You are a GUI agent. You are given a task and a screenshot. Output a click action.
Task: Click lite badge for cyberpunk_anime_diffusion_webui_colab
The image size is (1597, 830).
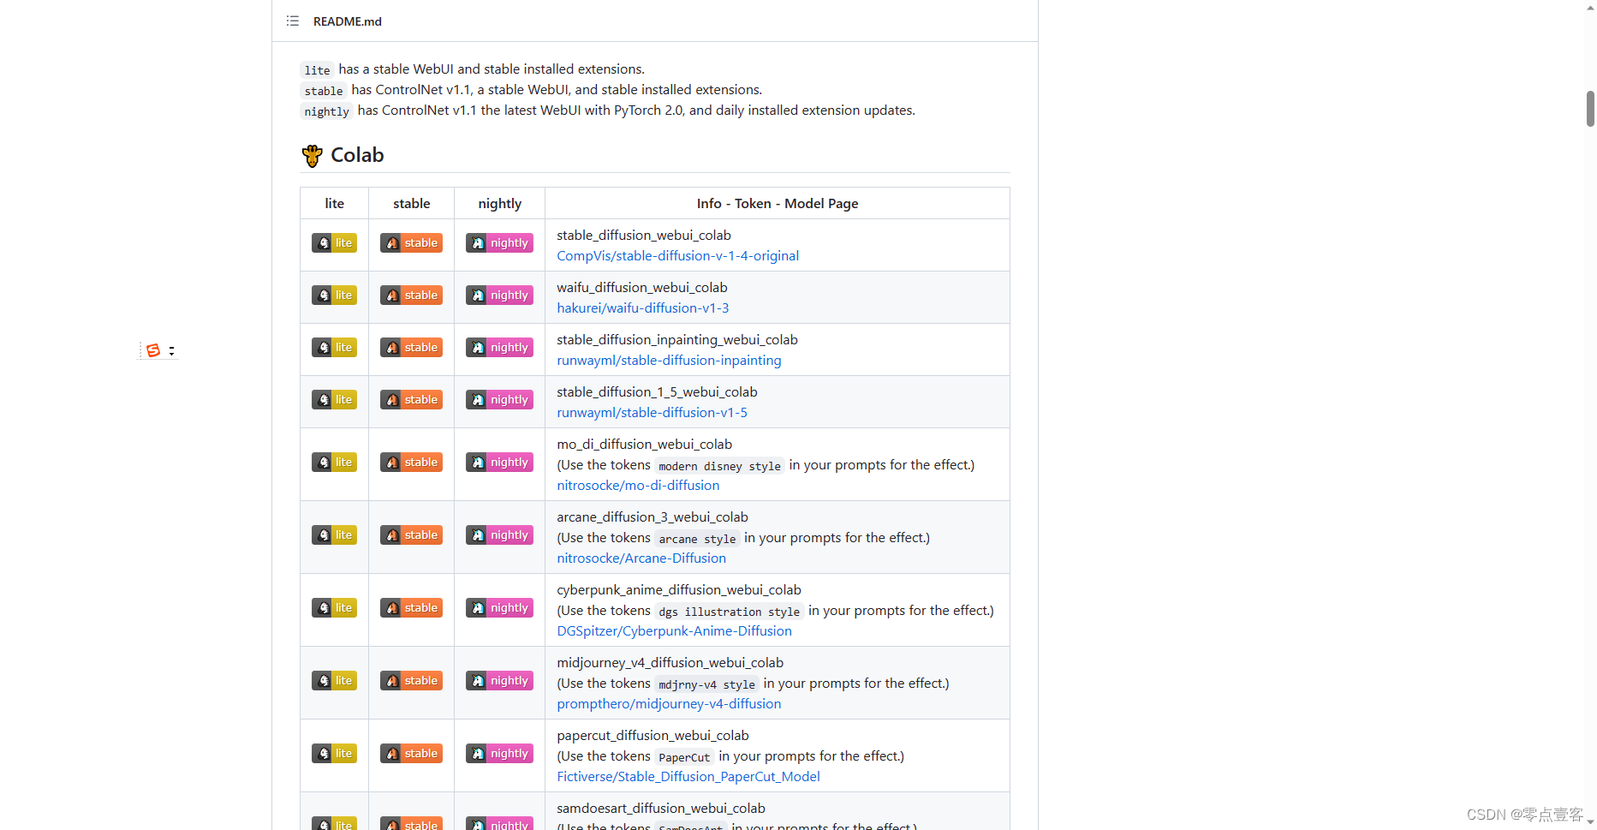click(x=334, y=608)
